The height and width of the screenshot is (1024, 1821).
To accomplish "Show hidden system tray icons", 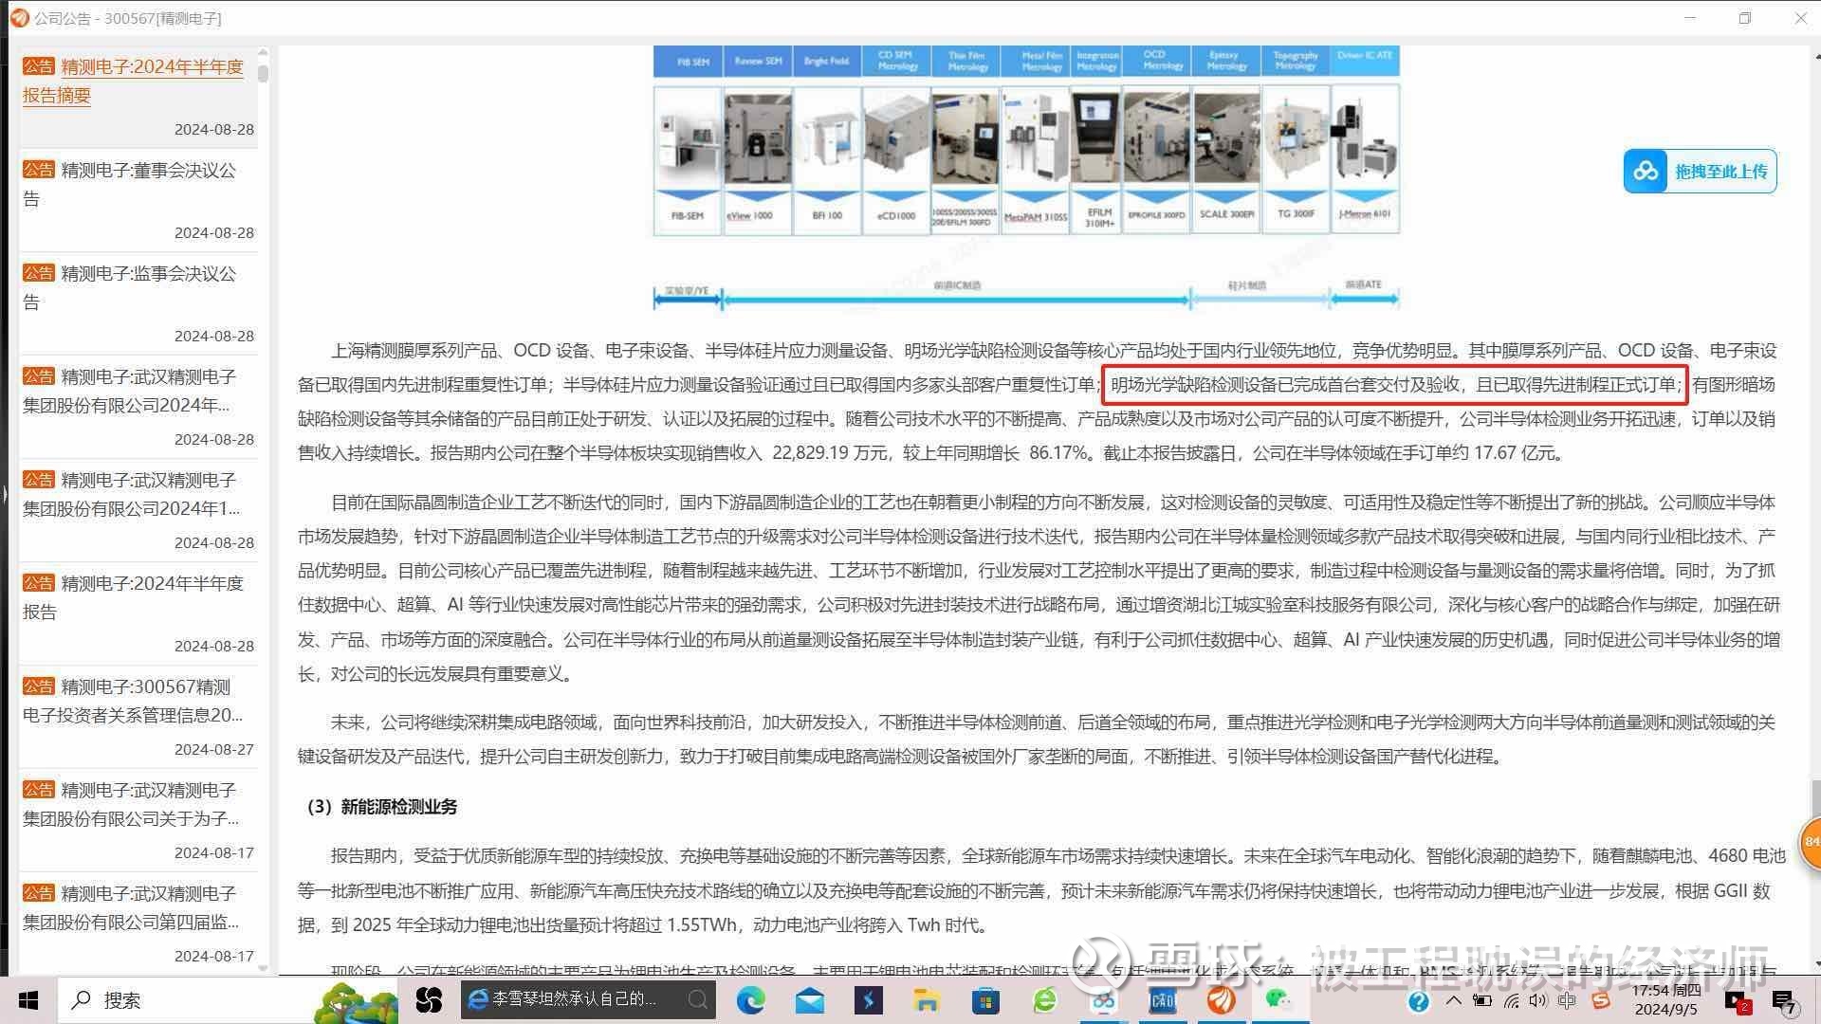I will pyautogui.click(x=1453, y=1000).
